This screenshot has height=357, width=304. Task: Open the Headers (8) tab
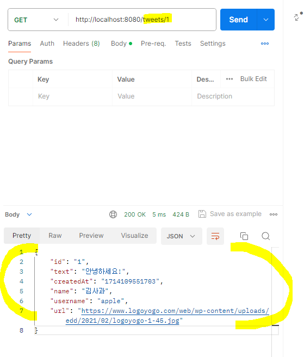tap(82, 44)
